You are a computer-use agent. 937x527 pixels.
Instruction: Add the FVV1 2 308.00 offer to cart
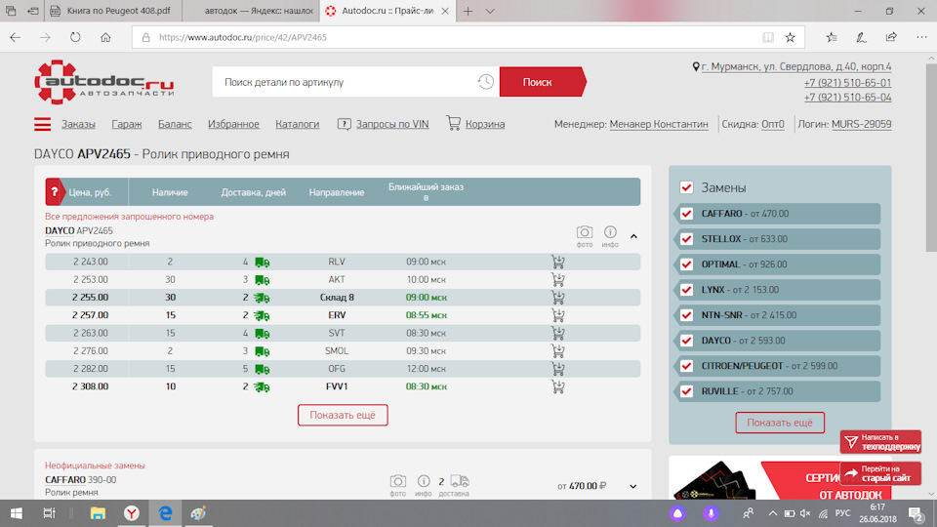(558, 386)
